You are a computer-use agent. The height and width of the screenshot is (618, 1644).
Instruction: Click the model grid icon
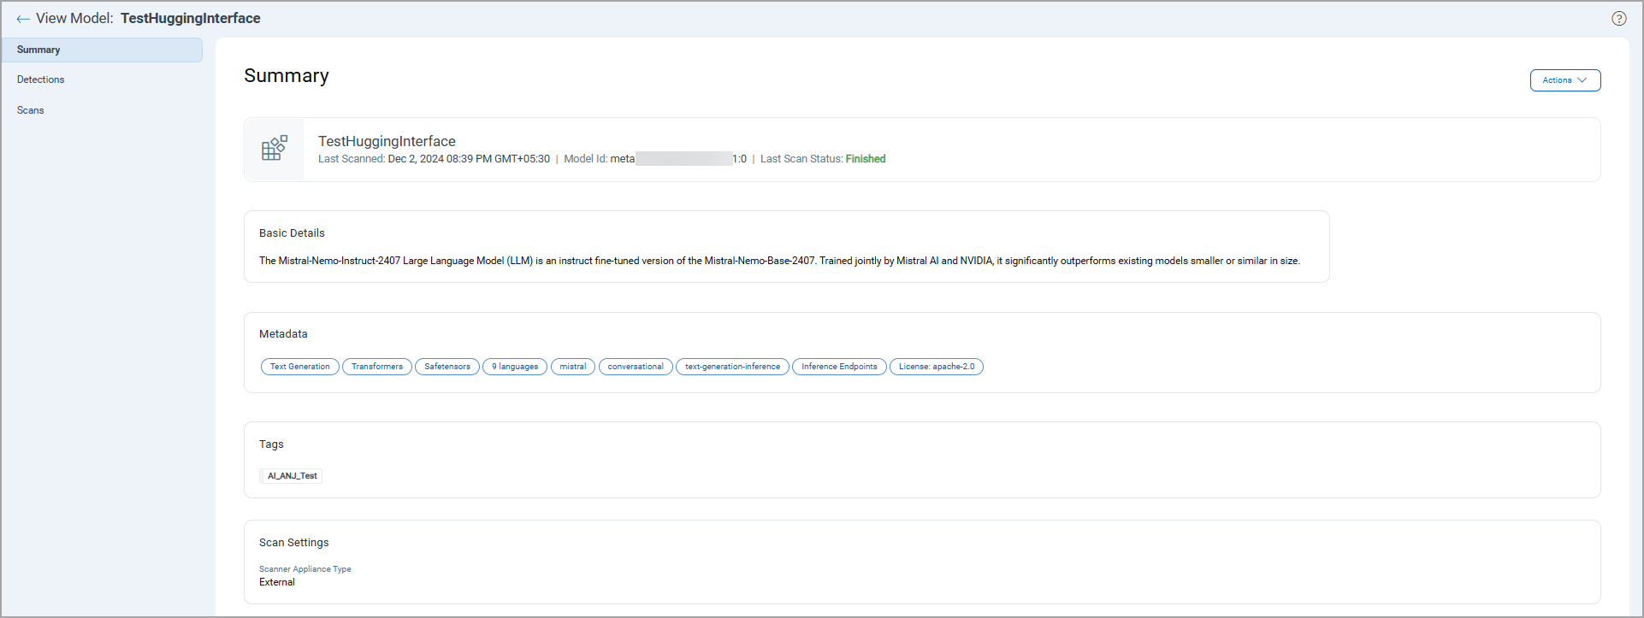274,149
